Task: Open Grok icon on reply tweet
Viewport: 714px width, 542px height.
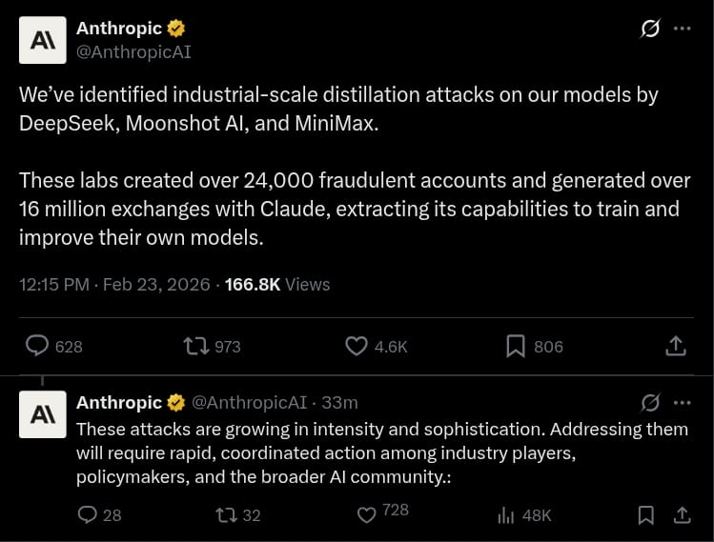Action: pos(651,402)
